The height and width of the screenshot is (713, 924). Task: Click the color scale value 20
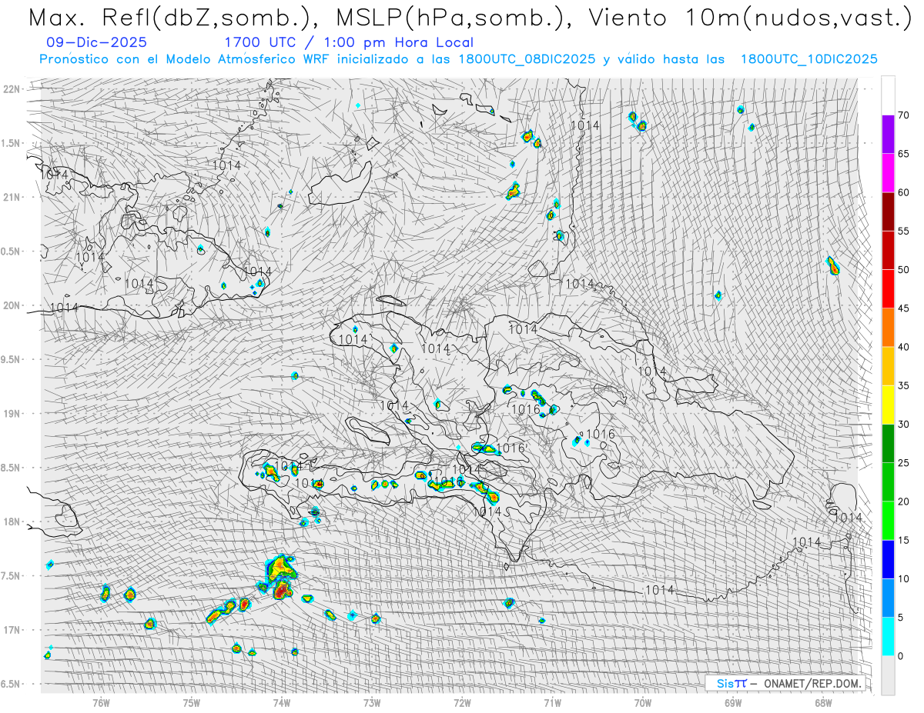click(903, 501)
